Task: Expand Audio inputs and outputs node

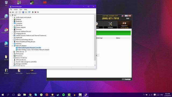Action: tap(12, 17)
